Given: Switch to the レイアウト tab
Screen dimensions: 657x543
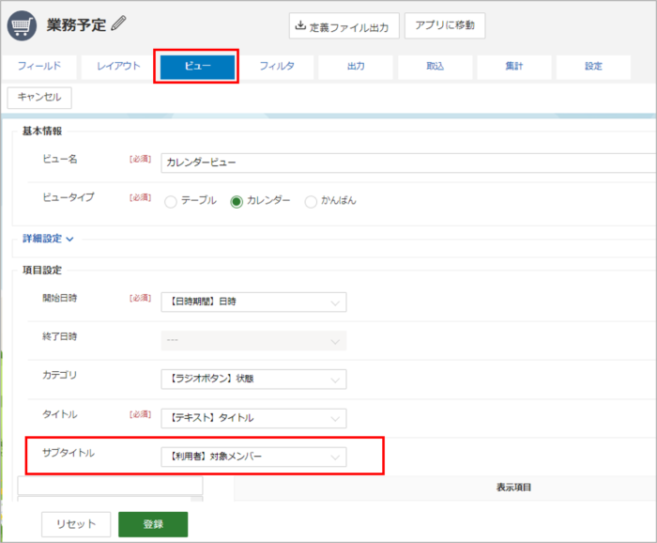Looking at the screenshot, I should pyautogui.click(x=118, y=67).
